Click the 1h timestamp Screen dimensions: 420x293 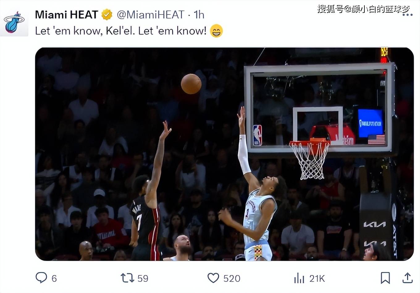(199, 15)
